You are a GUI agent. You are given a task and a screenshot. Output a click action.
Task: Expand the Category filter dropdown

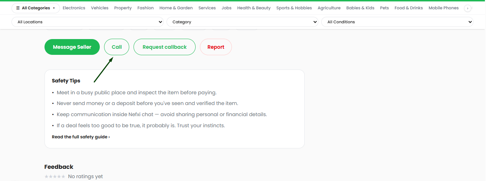click(x=242, y=22)
